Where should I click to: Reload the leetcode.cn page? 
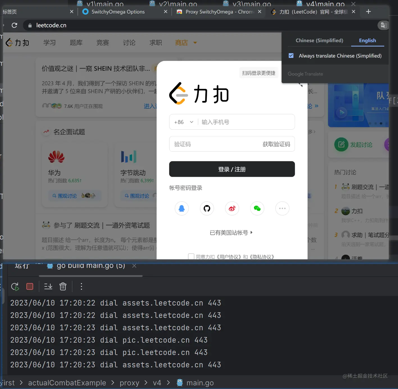coord(14,25)
